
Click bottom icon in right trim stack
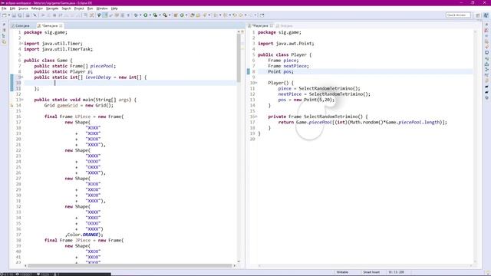point(486,97)
